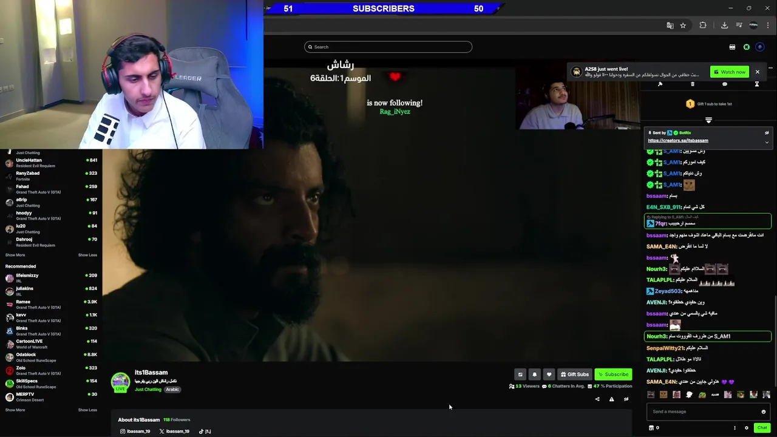Click the trash icon in chat header
777x437 pixels.
tap(693, 84)
